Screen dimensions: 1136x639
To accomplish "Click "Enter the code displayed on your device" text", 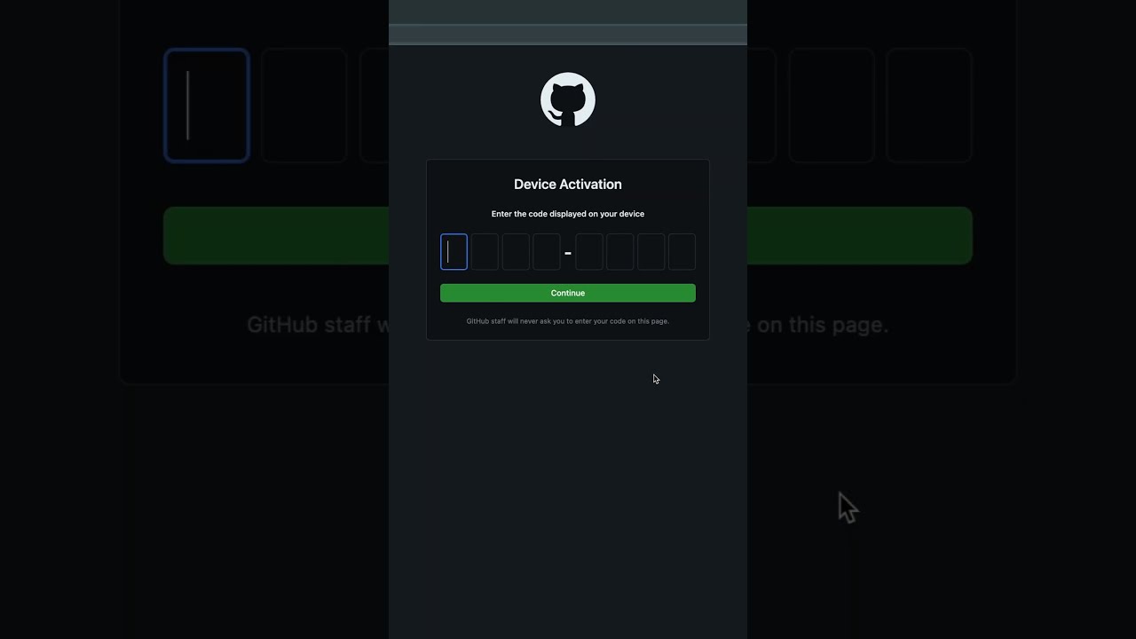I will pos(568,214).
